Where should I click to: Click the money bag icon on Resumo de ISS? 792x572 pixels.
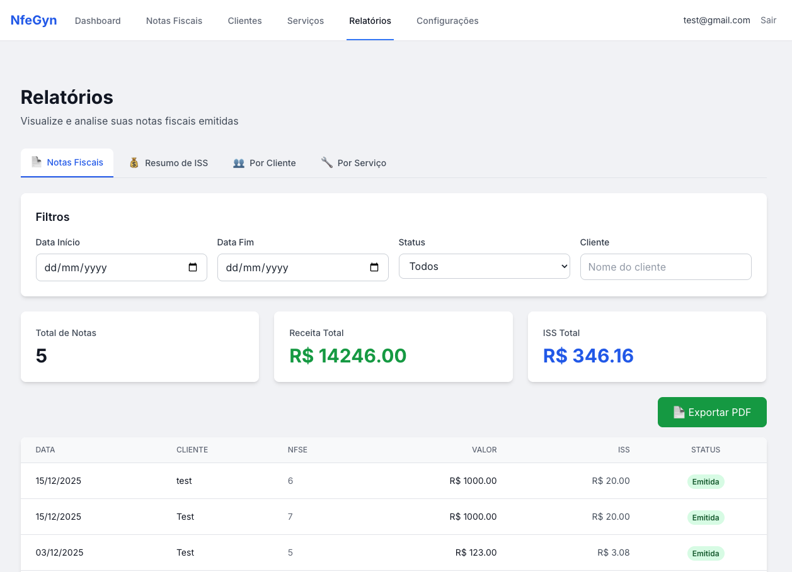pyautogui.click(x=134, y=162)
